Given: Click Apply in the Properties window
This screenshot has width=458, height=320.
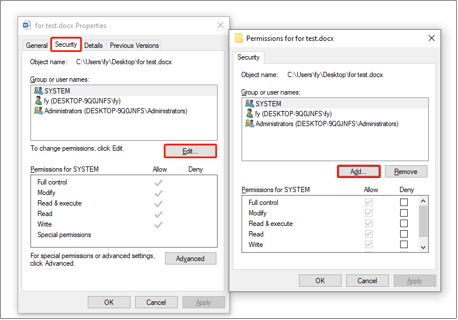Looking at the screenshot, I should 204,302.
